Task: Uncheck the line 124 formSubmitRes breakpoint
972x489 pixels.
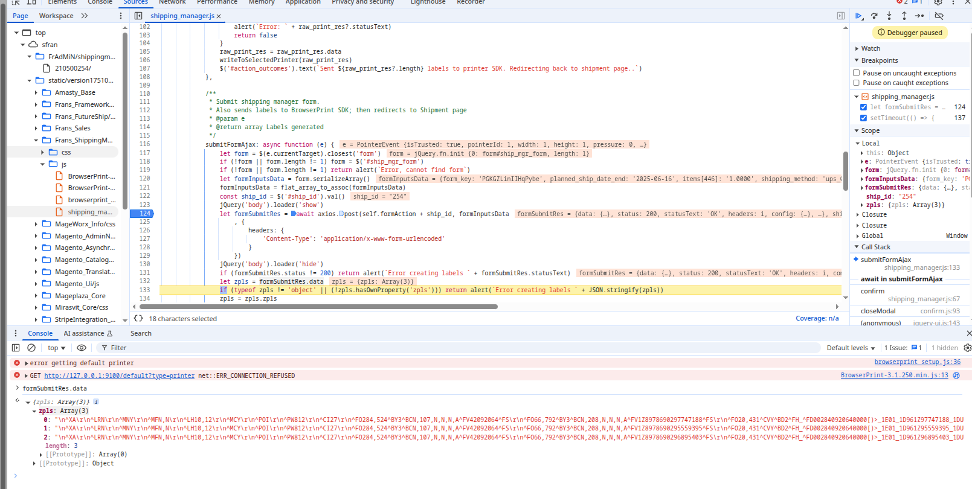Action: coord(863,107)
